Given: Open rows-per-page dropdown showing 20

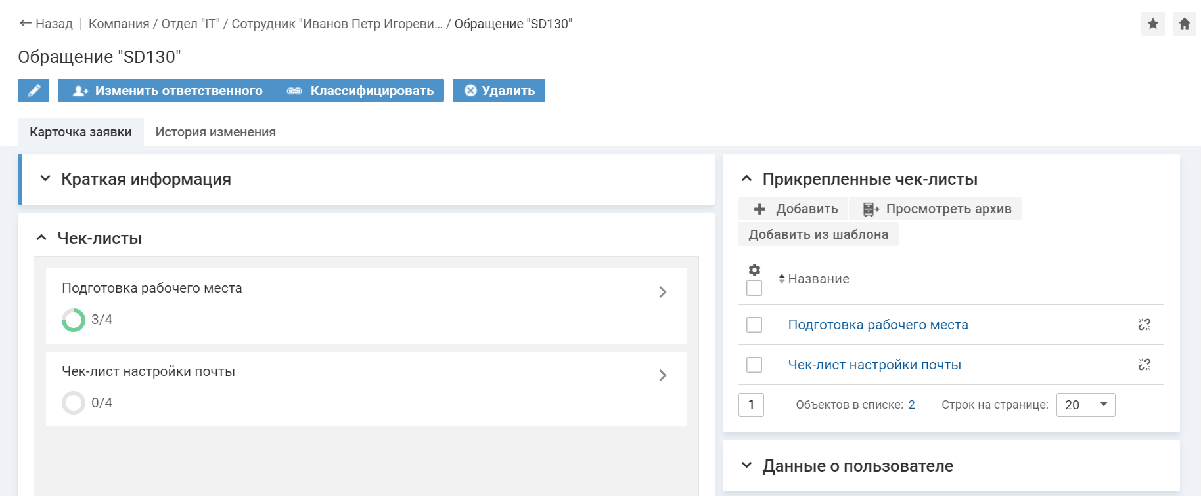Looking at the screenshot, I should pos(1085,405).
